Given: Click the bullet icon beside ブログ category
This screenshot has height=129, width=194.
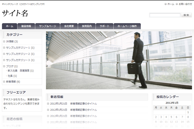Looking at the screenshot, I should [x=4, y=66].
